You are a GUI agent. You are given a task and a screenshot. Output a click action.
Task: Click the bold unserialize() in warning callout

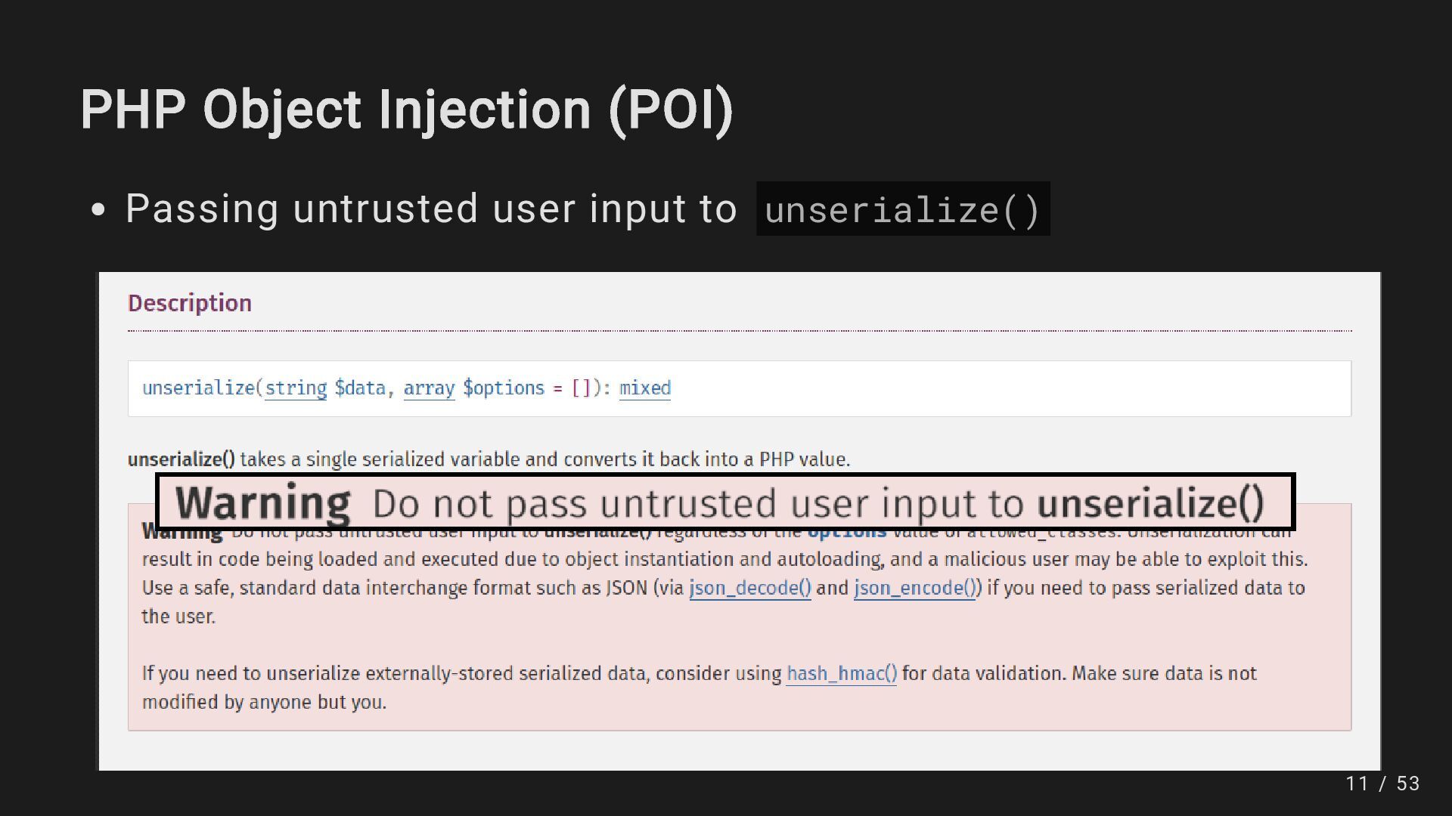[x=1150, y=503]
